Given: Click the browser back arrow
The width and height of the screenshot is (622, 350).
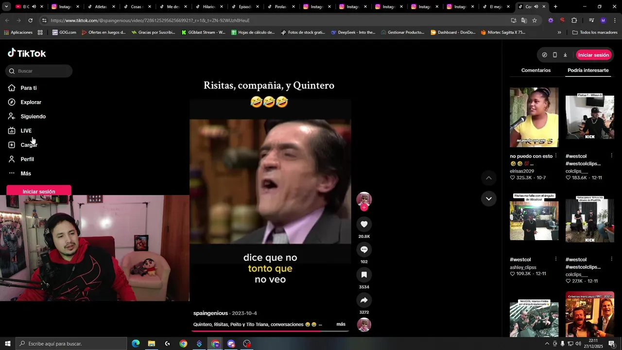Looking at the screenshot, I should pyautogui.click(x=7, y=20).
